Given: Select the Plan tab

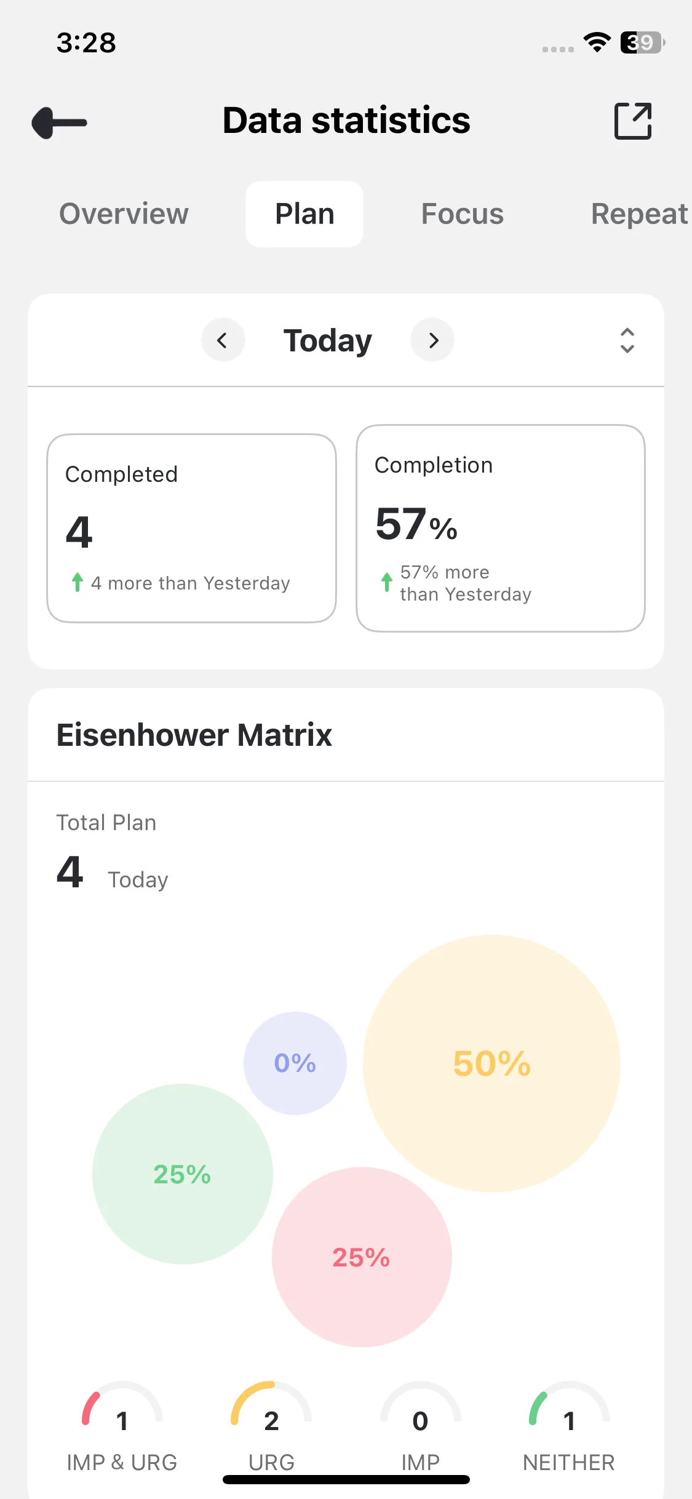Looking at the screenshot, I should [x=304, y=214].
